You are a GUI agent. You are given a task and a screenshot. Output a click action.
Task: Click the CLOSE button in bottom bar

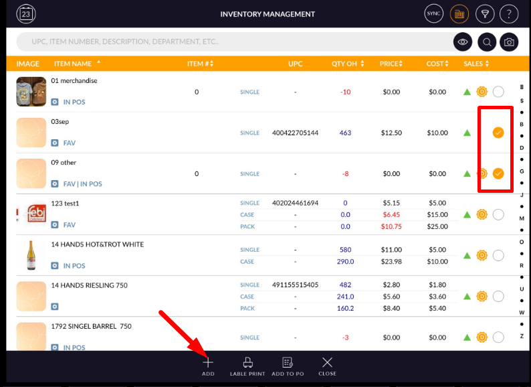pos(327,366)
